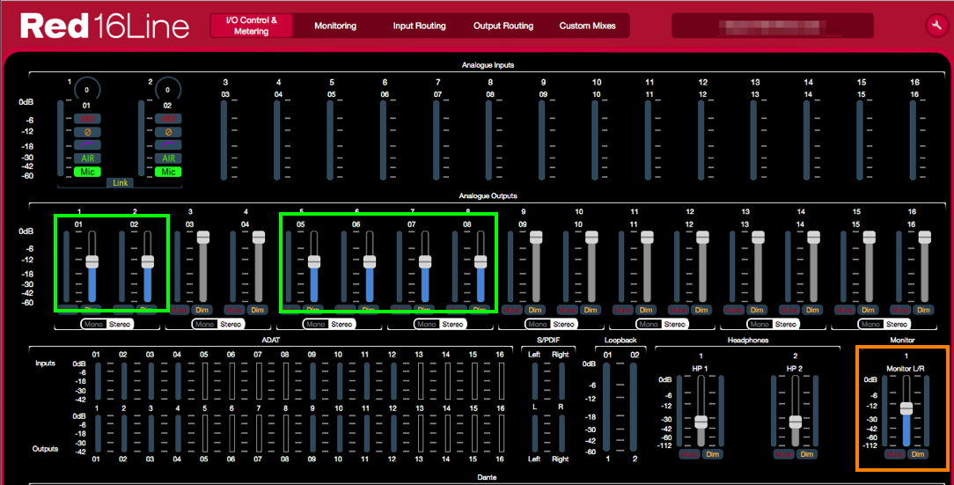Dim analogue output 16
Screen dimensions: 954x485
[923, 310]
